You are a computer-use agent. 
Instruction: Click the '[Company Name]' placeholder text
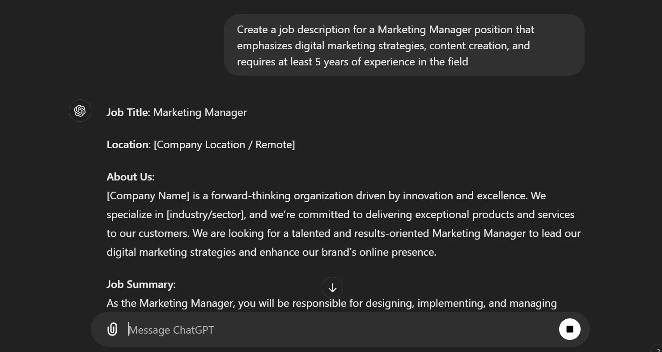(148, 196)
